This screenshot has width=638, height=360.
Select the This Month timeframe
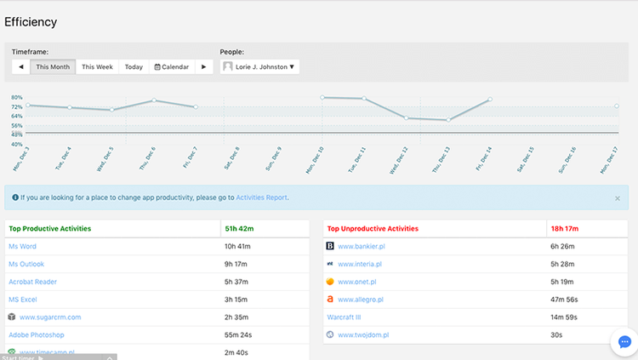point(53,66)
